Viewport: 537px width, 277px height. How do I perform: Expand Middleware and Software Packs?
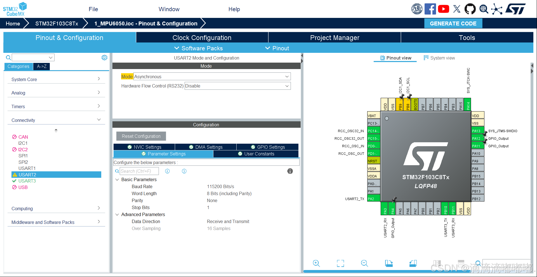coord(56,222)
